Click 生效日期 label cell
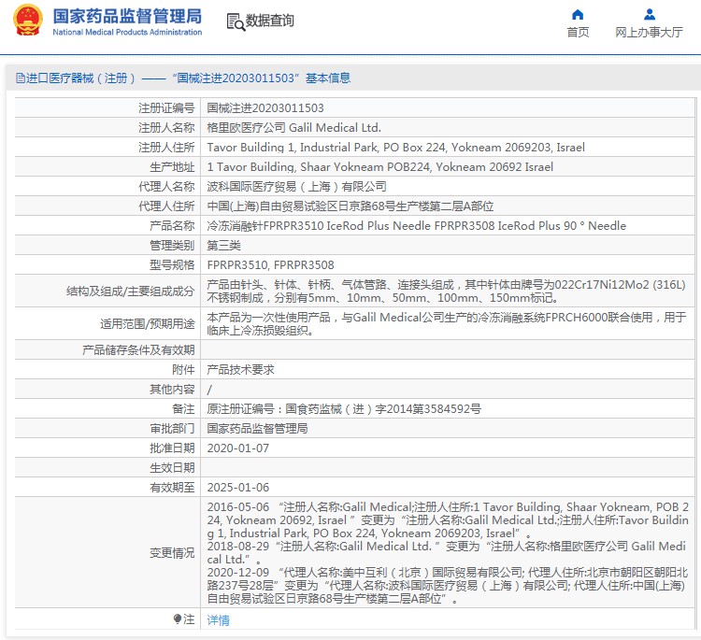The width and height of the screenshot is (701, 640). point(107,468)
